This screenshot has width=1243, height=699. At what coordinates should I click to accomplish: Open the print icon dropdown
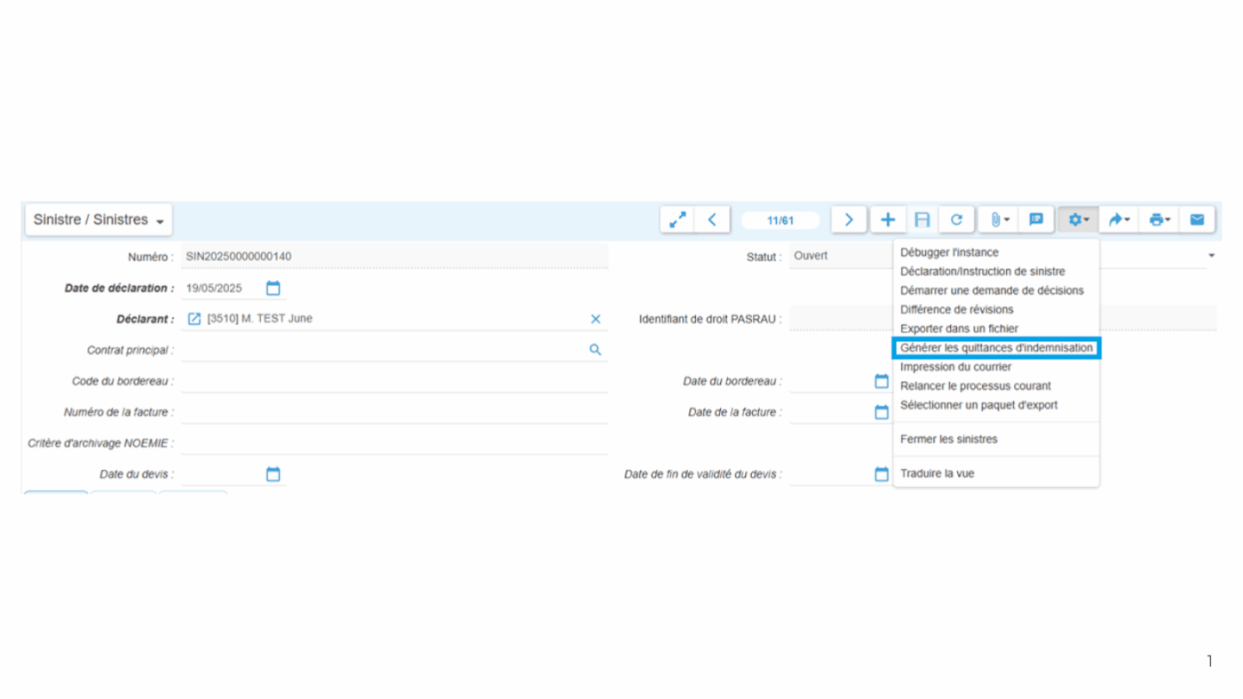coord(1159,219)
